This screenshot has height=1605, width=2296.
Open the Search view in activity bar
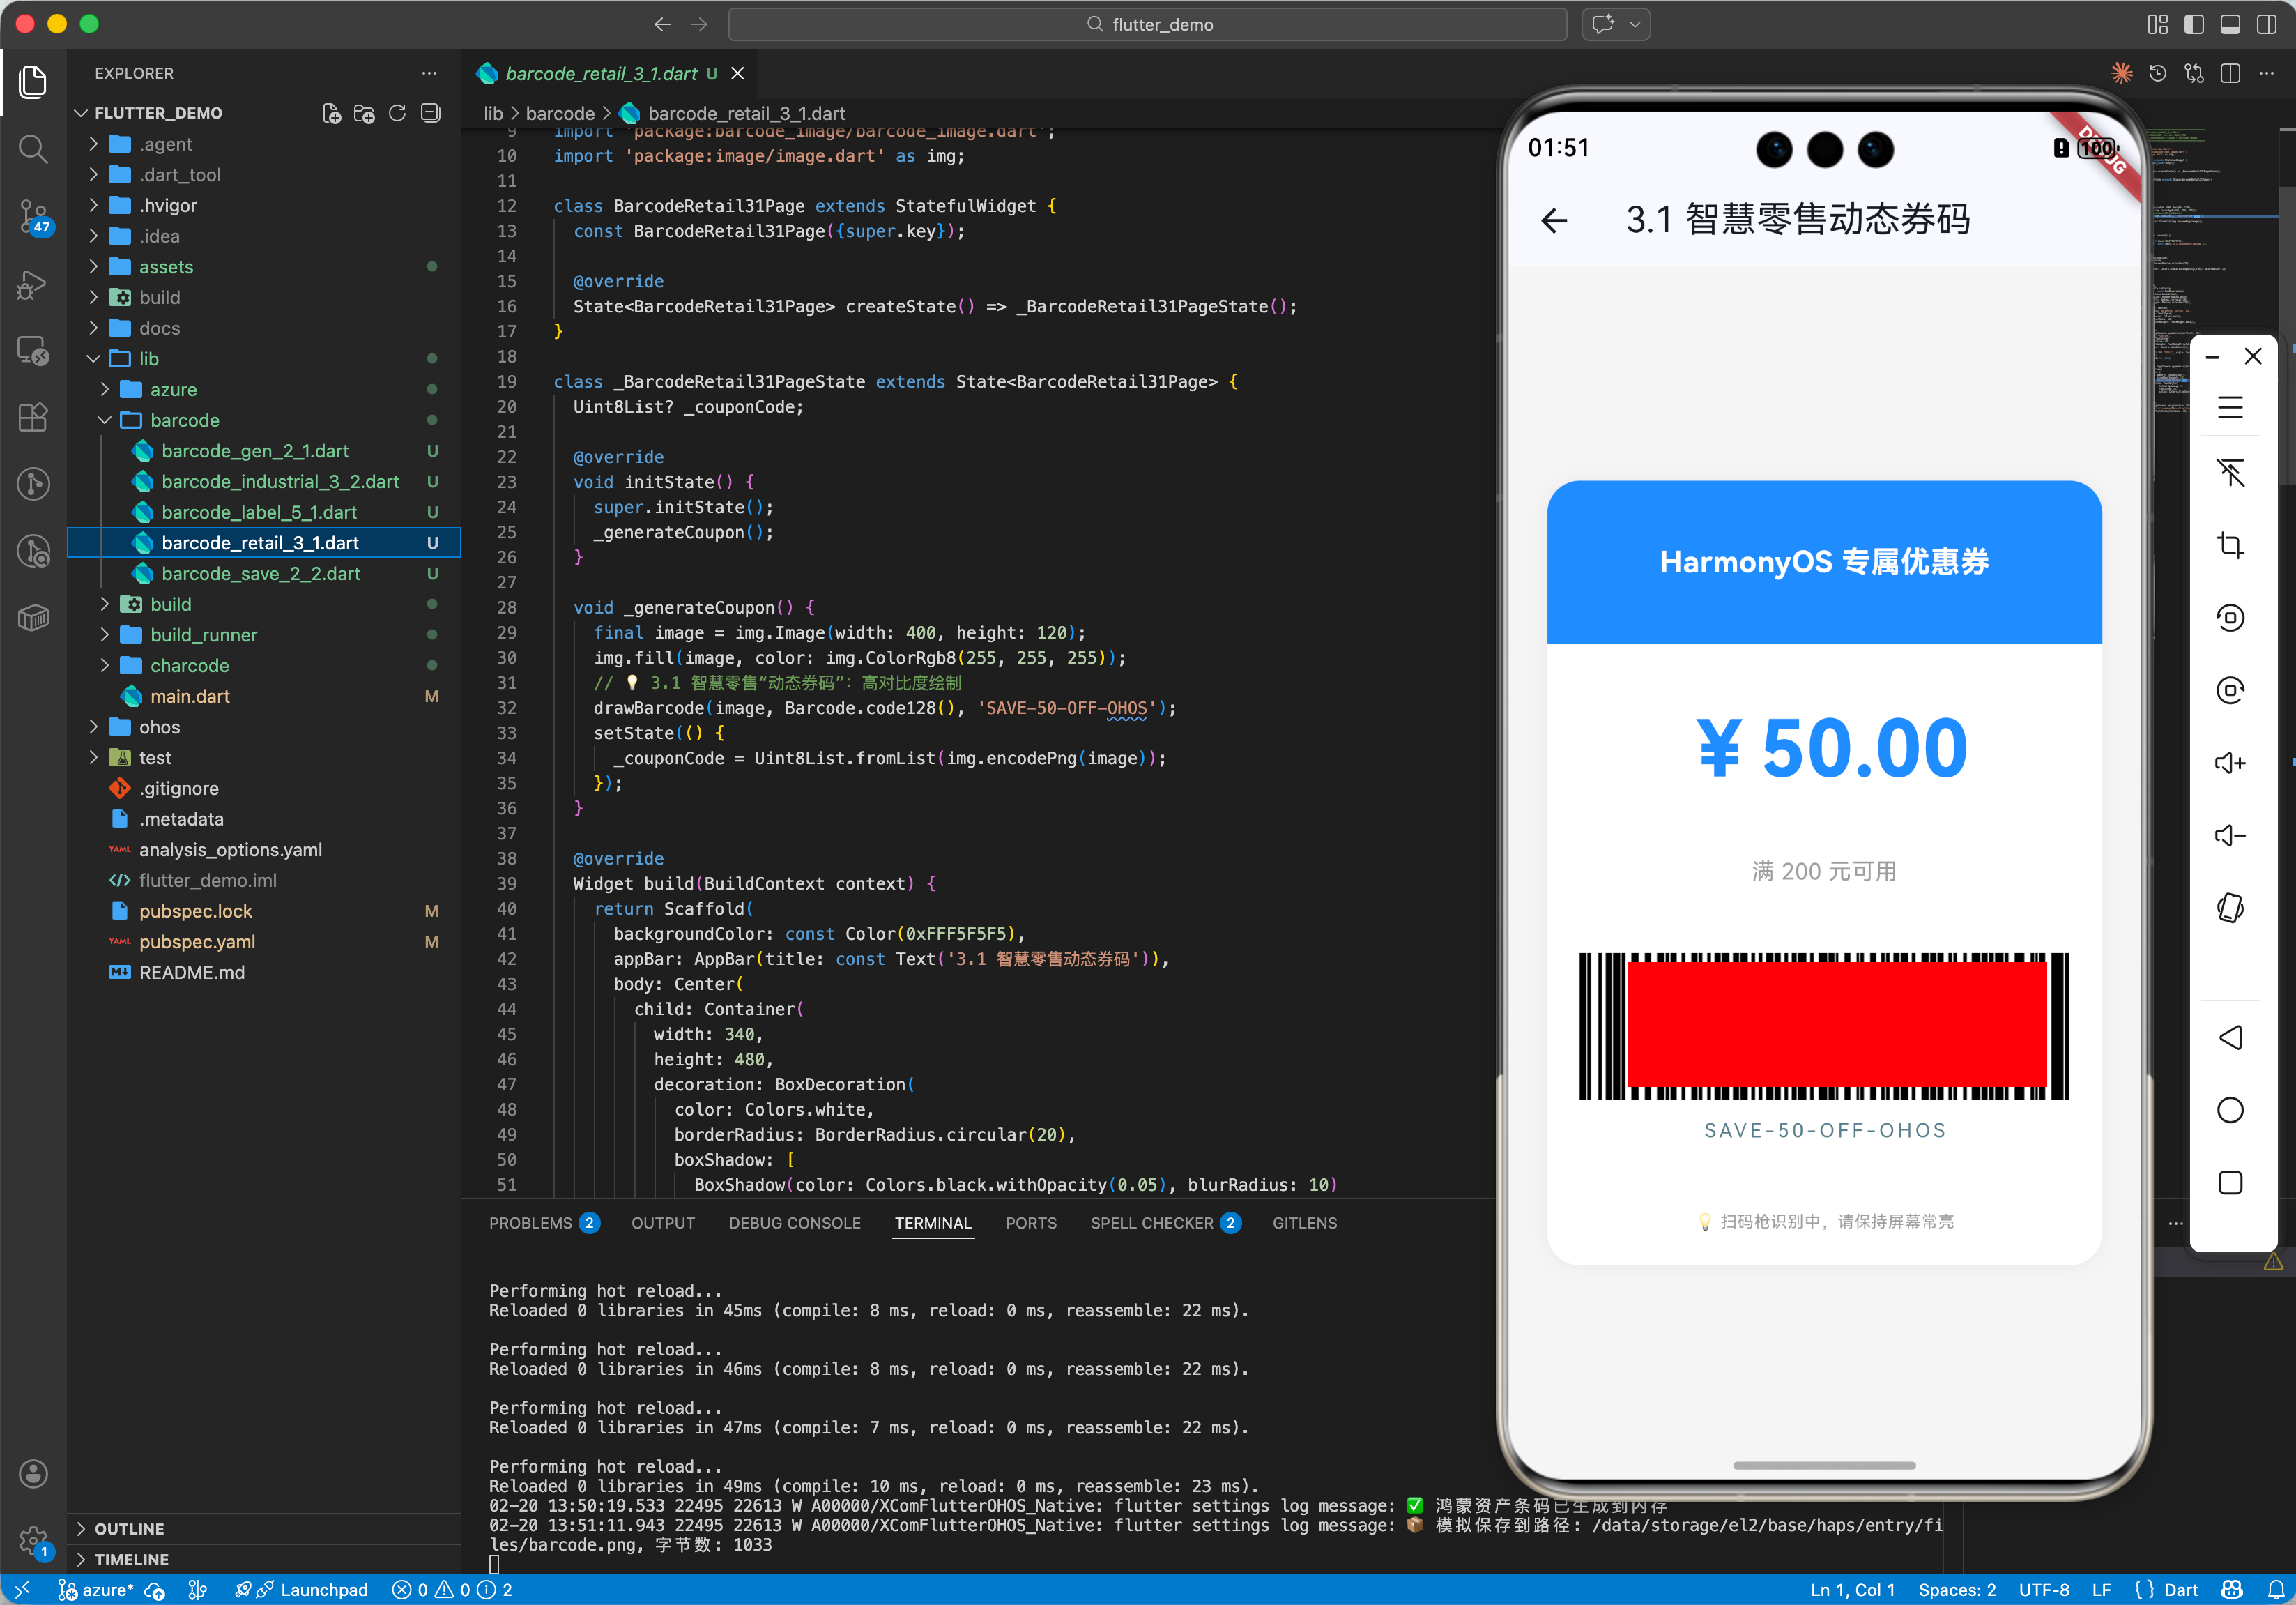pos(33,150)
